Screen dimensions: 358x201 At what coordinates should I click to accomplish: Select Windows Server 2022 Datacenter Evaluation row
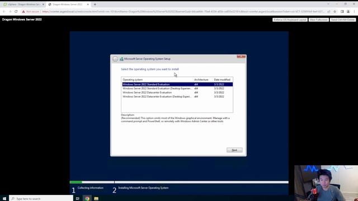point(177,93)
